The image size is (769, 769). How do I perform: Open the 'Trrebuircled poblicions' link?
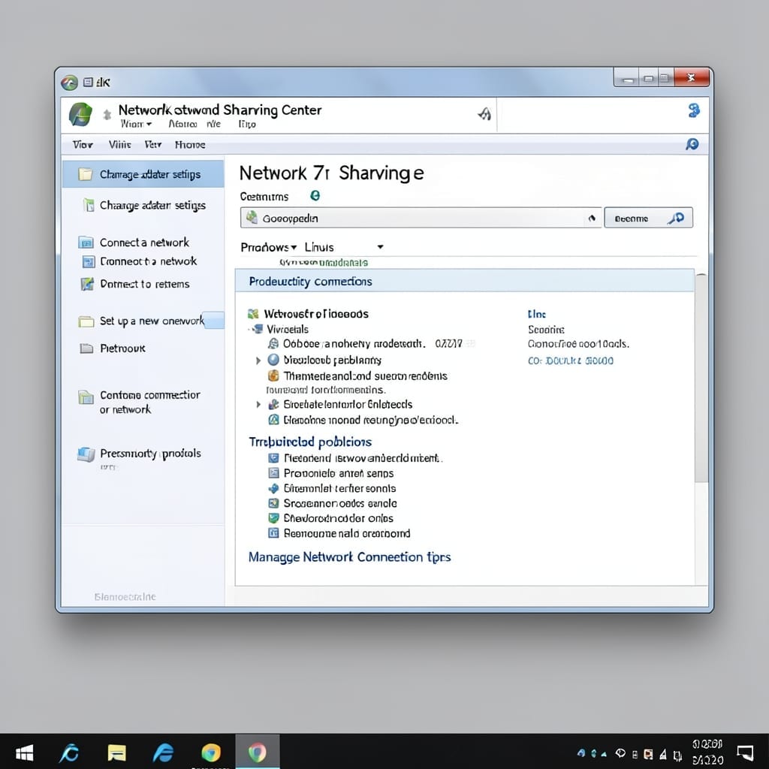pos(310,442)
